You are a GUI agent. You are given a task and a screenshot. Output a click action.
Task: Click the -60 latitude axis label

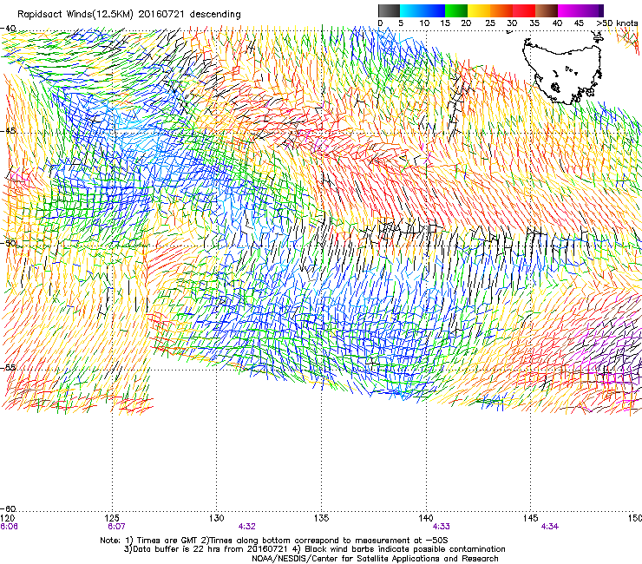pos(8,508)
